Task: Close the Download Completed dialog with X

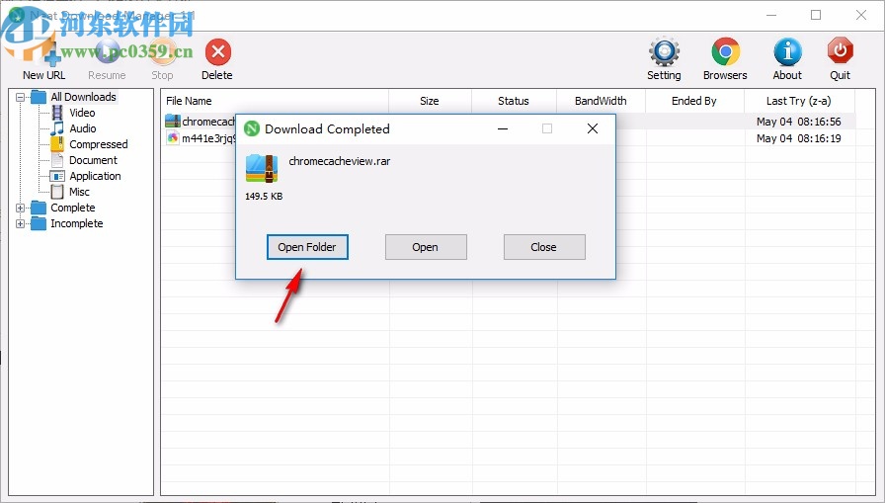Action: pyautogui.click(x=593, y=128)
